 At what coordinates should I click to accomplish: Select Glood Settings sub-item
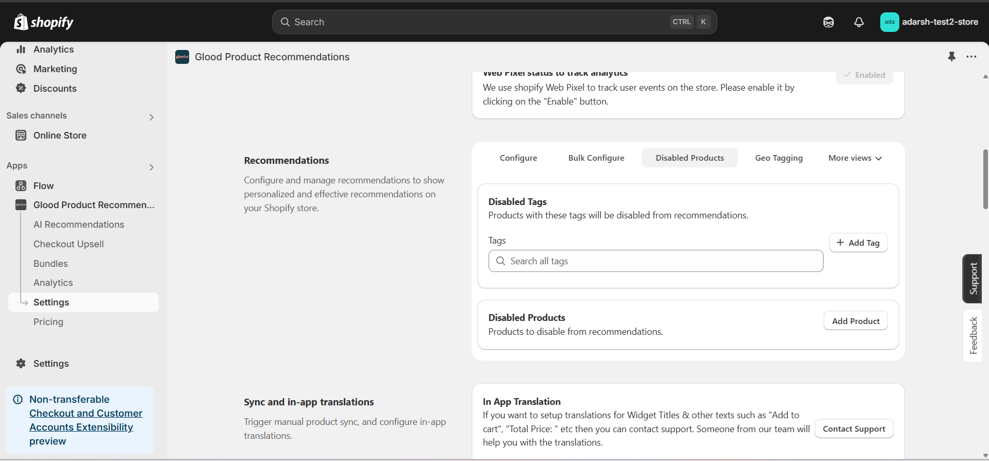[x=83, y=302]
